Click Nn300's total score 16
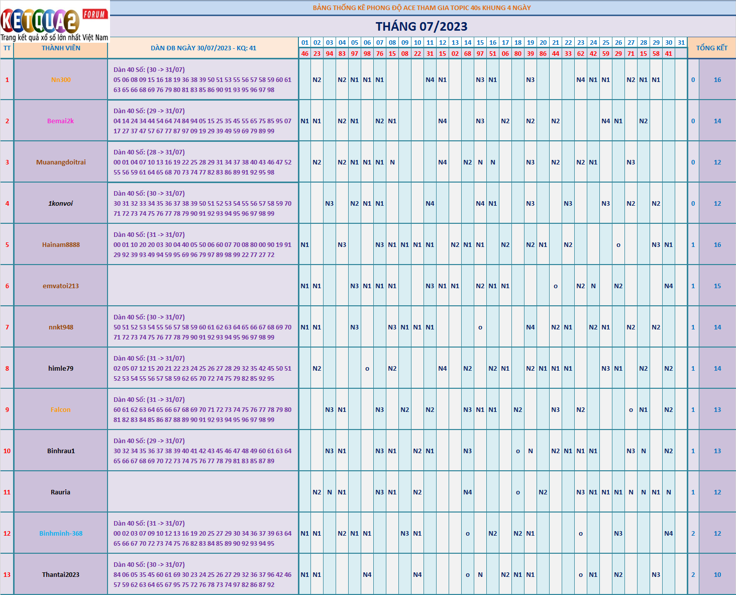The width and height of the screenshot is (736, 595). (717, 80)
